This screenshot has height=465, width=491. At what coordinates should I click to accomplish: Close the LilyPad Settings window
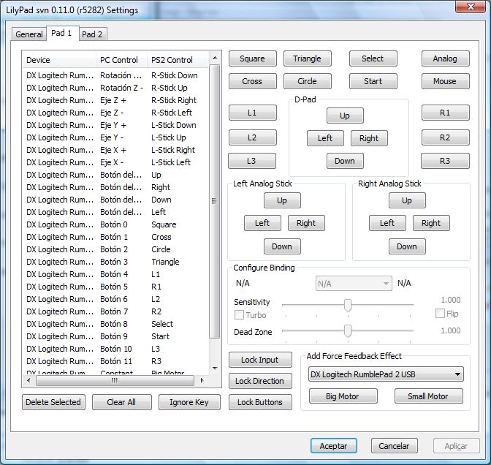(471, 7)
